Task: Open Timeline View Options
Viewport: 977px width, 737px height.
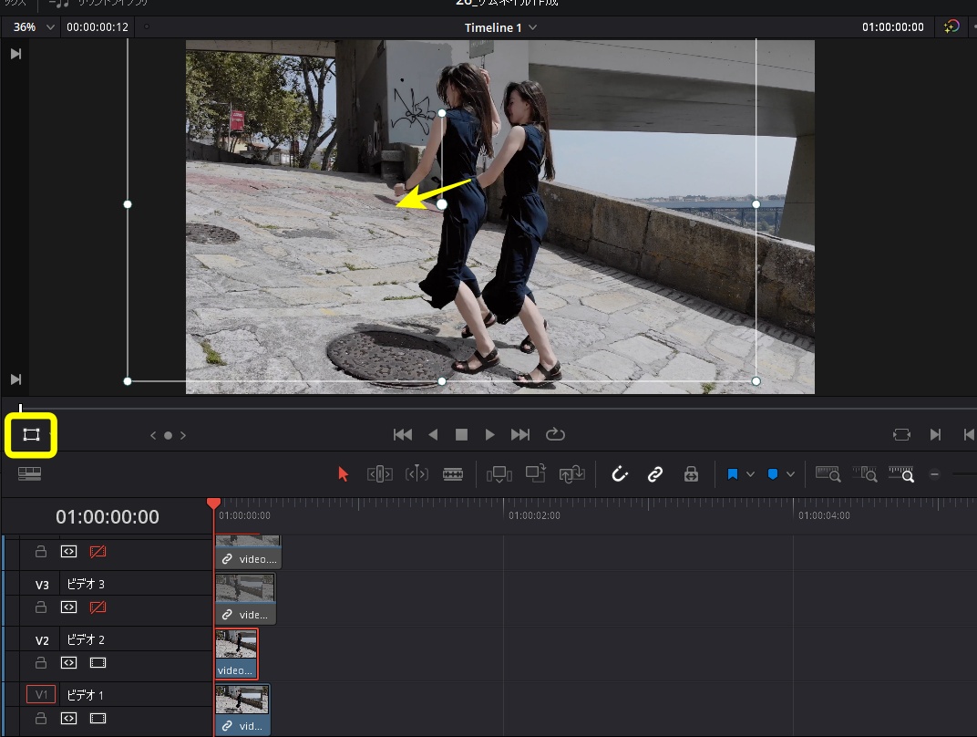Action: (29, 474)
